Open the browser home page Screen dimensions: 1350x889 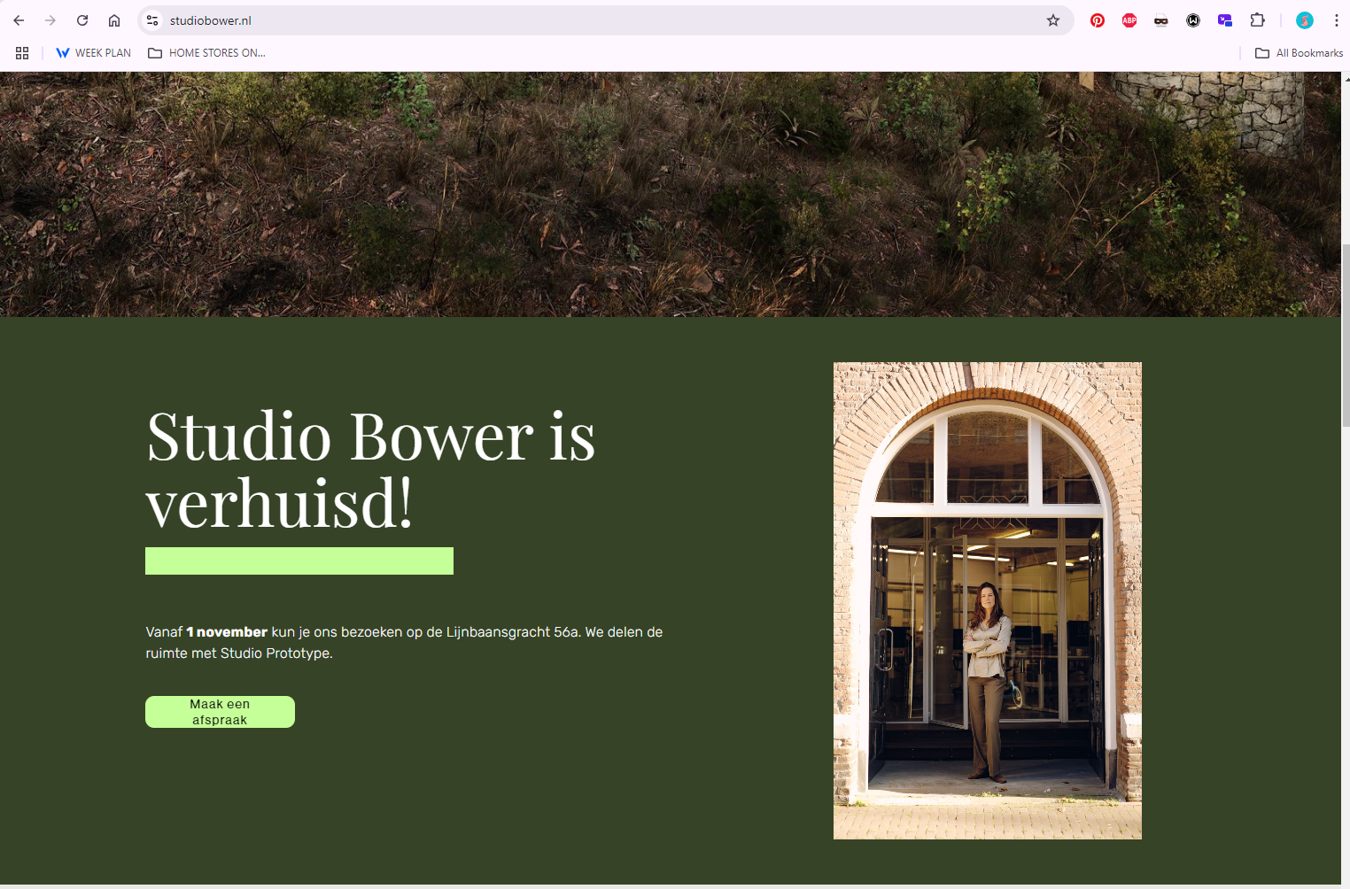[x=114, y=20]
